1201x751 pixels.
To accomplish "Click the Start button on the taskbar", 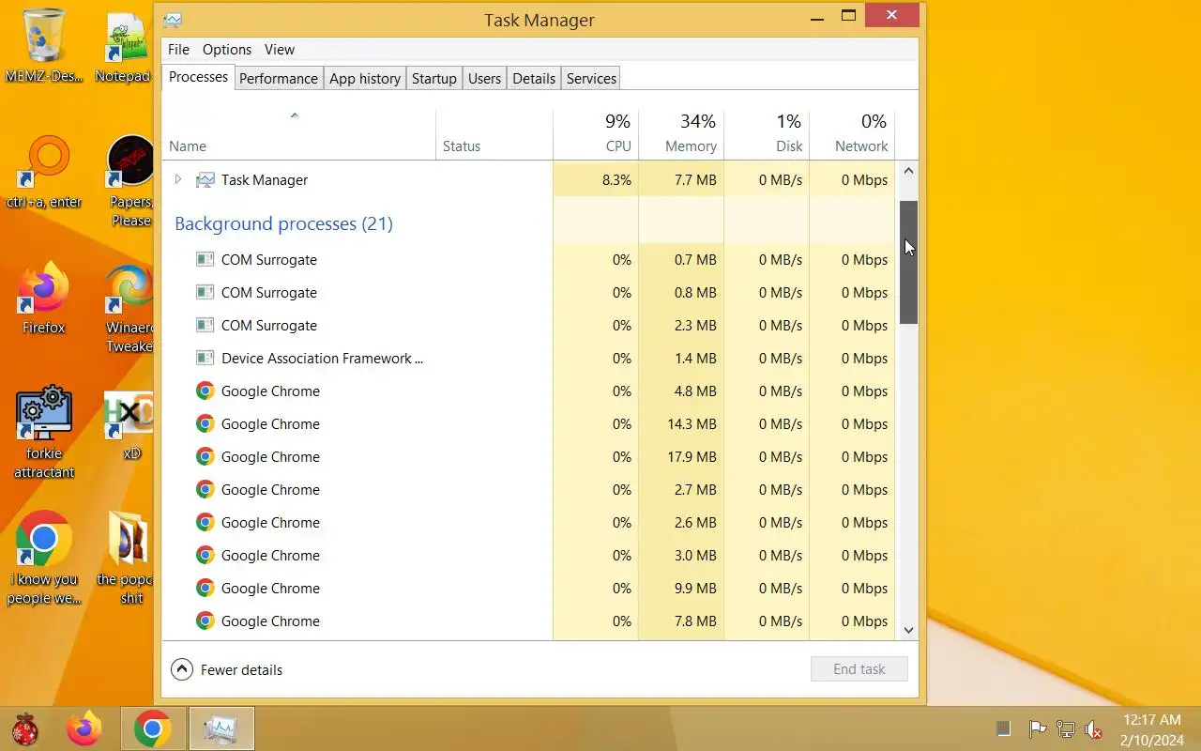I will [25, 728].
